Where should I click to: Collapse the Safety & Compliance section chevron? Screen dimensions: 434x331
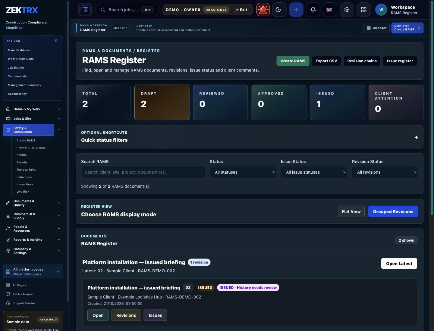click(59, 130)
